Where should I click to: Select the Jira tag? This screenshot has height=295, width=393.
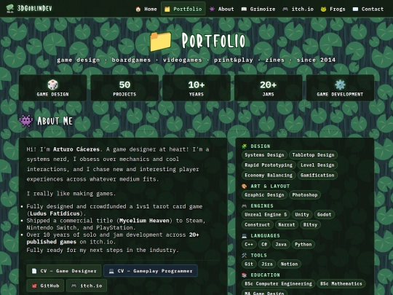coord(267,264)
